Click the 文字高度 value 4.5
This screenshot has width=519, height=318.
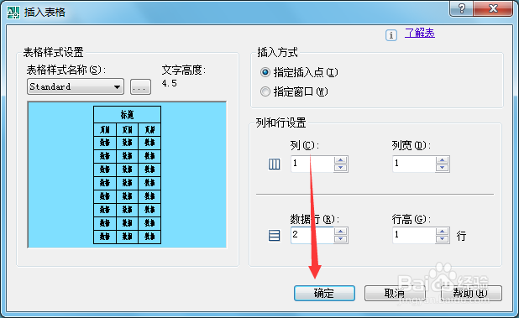pyautogui.click(x=170, y=83)
